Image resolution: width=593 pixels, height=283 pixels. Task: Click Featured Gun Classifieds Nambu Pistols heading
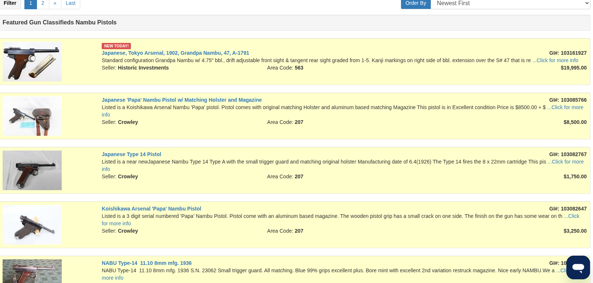pyautogui.click(x=60, y=23)
